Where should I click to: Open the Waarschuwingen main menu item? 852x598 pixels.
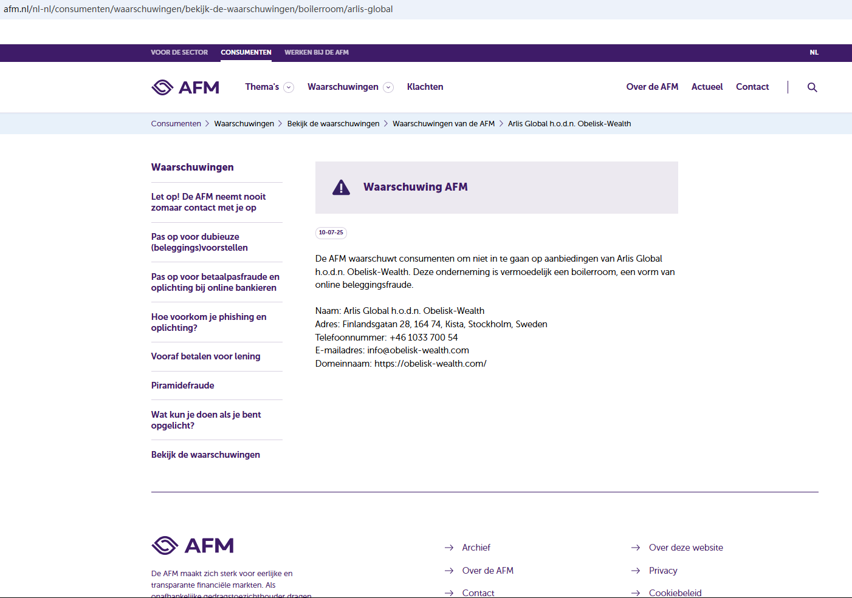tap(343, 87)
